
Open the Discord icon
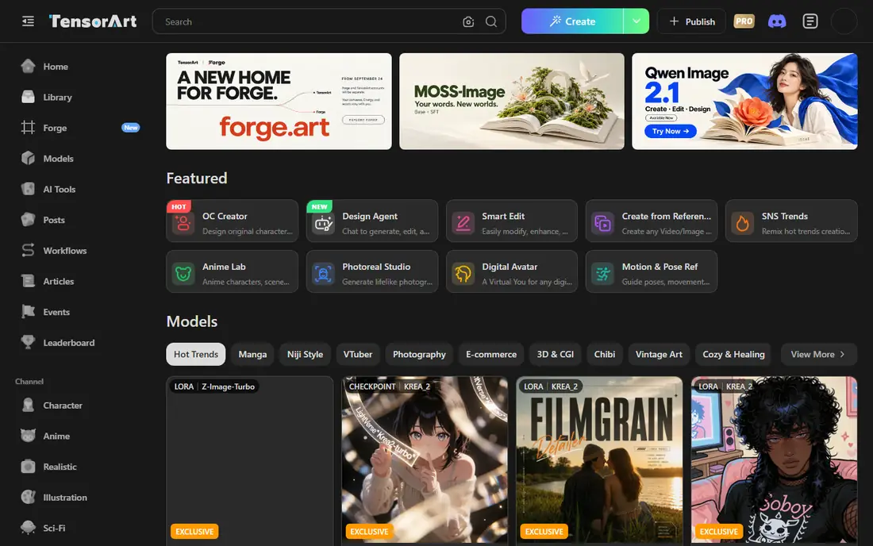coord(777,21)
